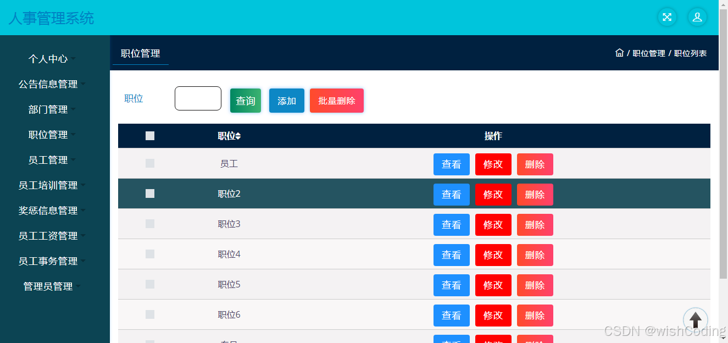Click the 人事管理系统 title
The height and width of the screenshot is (343, 728).
pos(51,18)
